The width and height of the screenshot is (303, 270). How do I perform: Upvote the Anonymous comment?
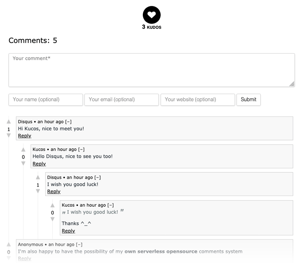[9, 245]
